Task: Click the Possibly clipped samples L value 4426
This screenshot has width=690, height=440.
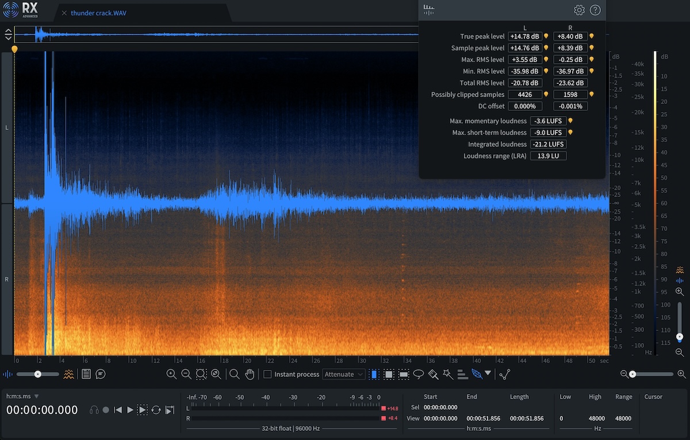Action: click(525, 94)
